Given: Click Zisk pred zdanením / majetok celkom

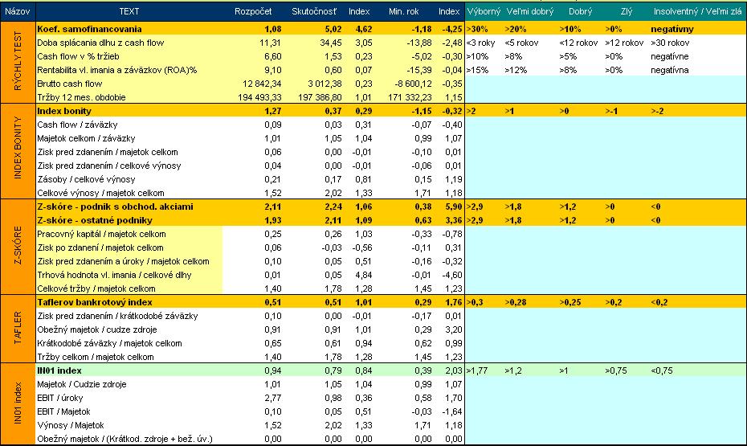Looking at the screenshot, I should pos(107,152).
